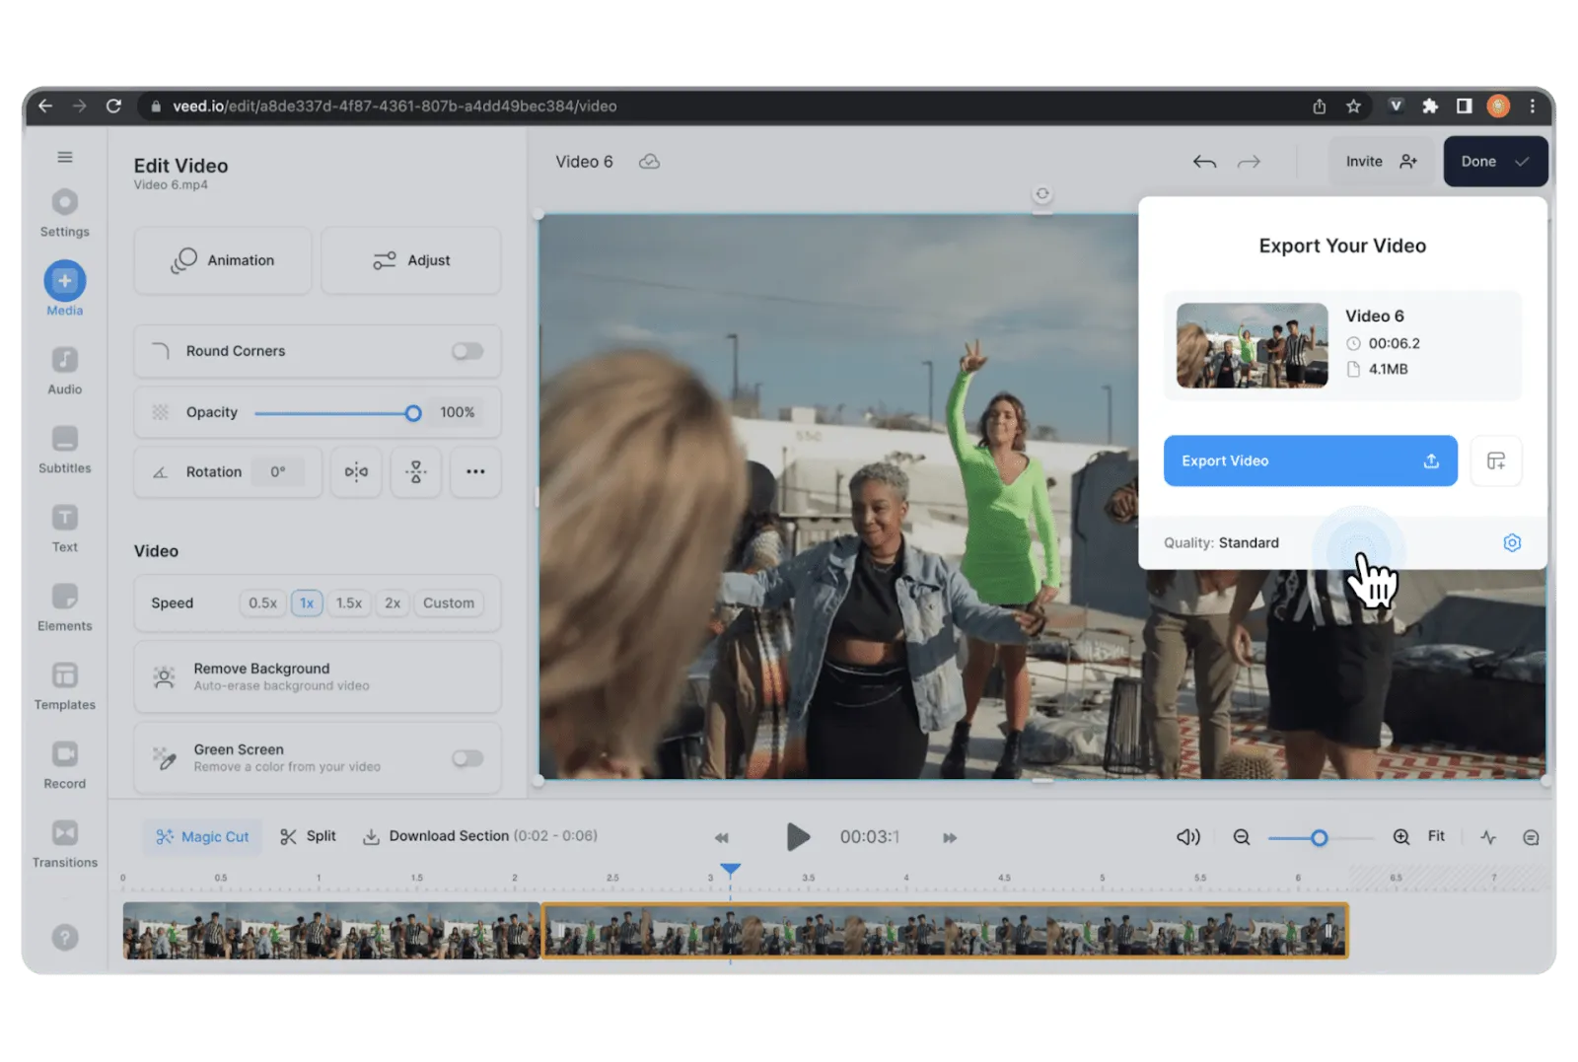Click the blue playhead marker

(730, 871)
